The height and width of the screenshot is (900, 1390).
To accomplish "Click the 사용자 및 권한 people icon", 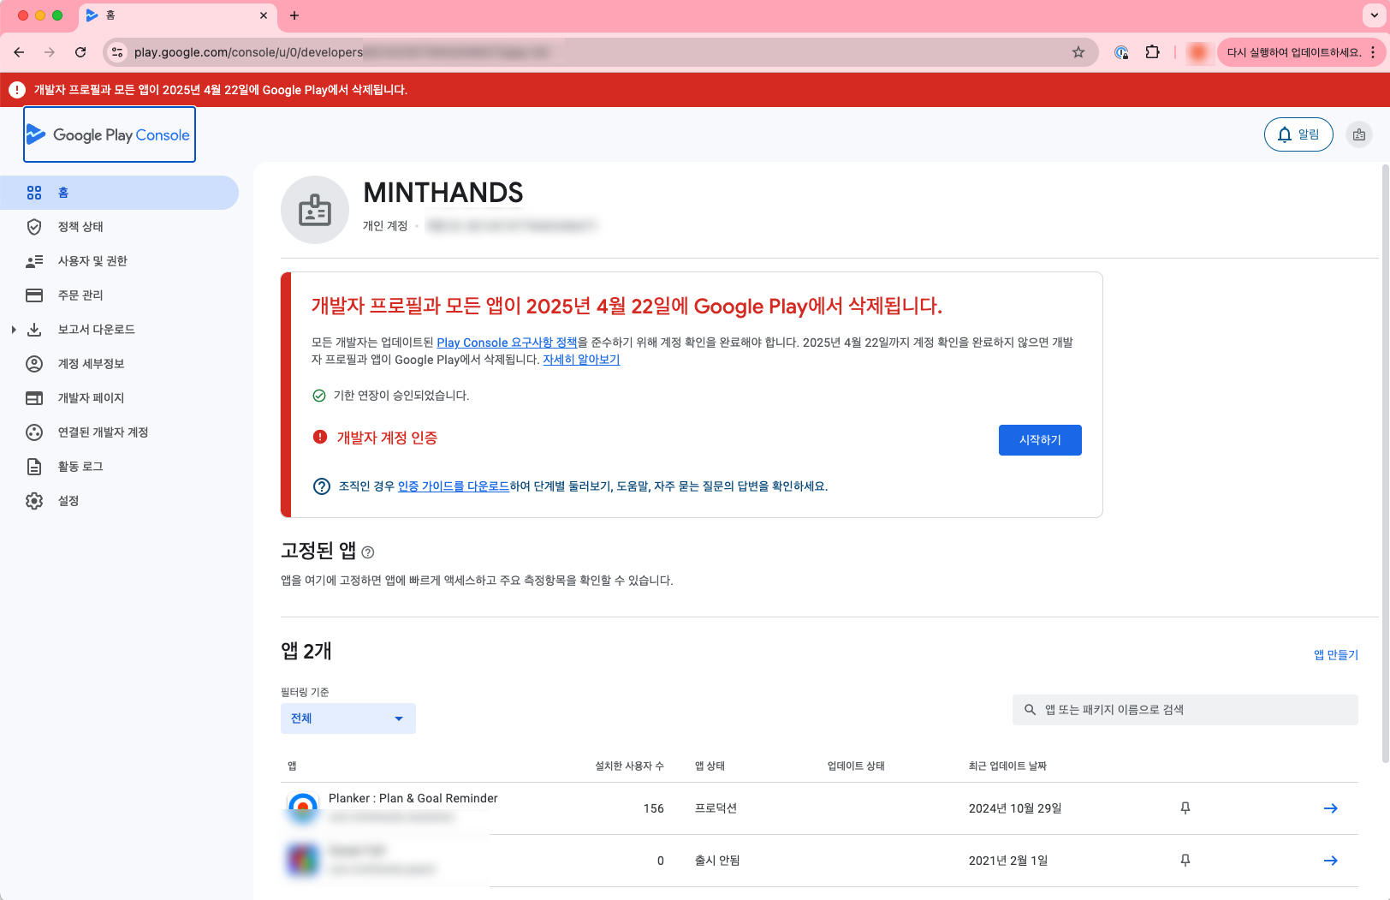I will pos(34,261).
